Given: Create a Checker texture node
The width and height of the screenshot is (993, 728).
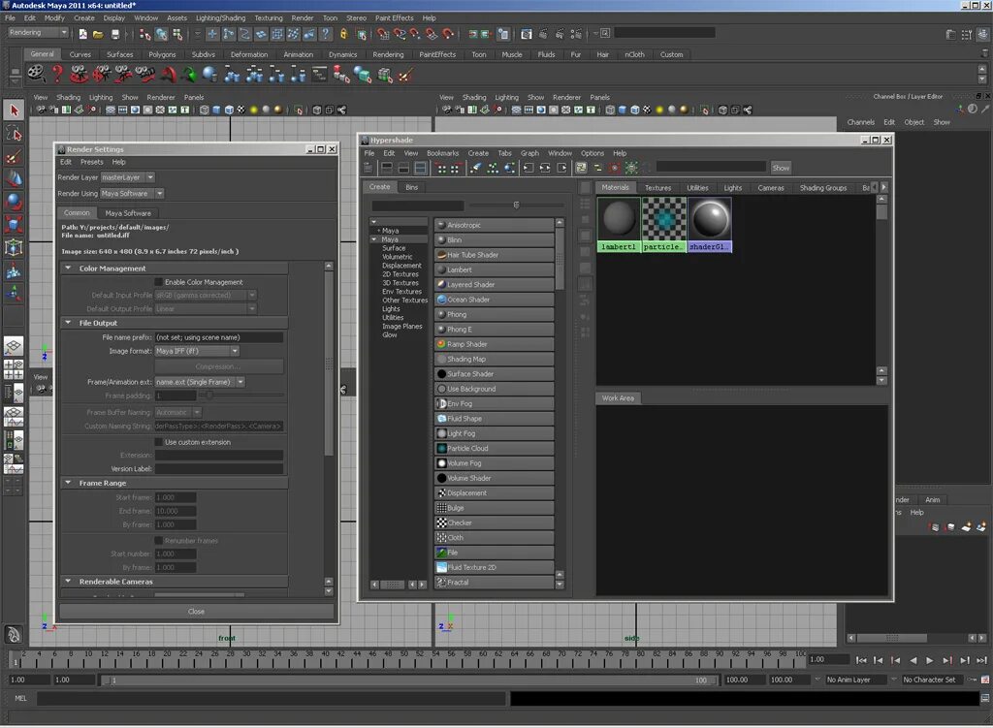Looking at the screenshot, I should click(494, 522).
